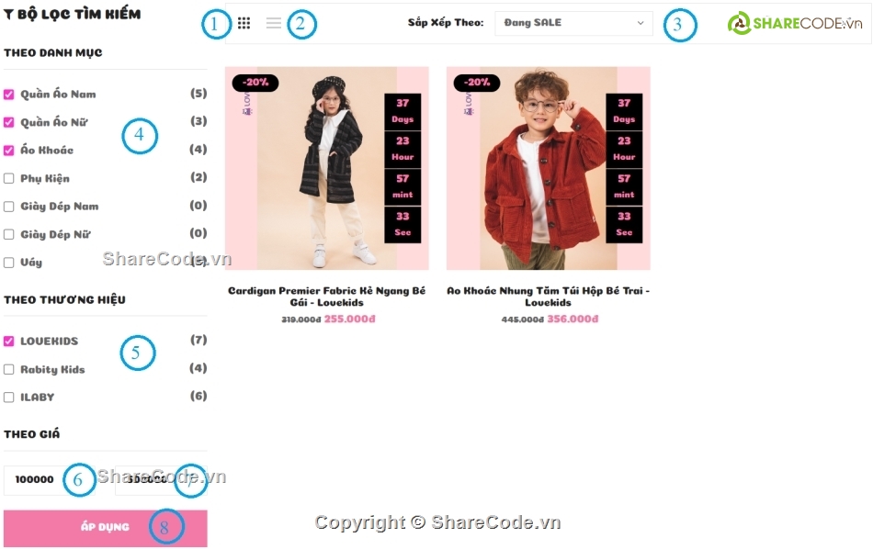Click the dropdown chevron next to Đang SALE
The height and width of the screenshot is (549, 873).
641,23
